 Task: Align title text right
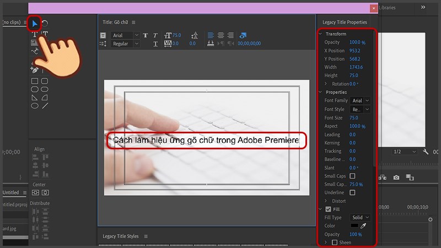(230, 35)
